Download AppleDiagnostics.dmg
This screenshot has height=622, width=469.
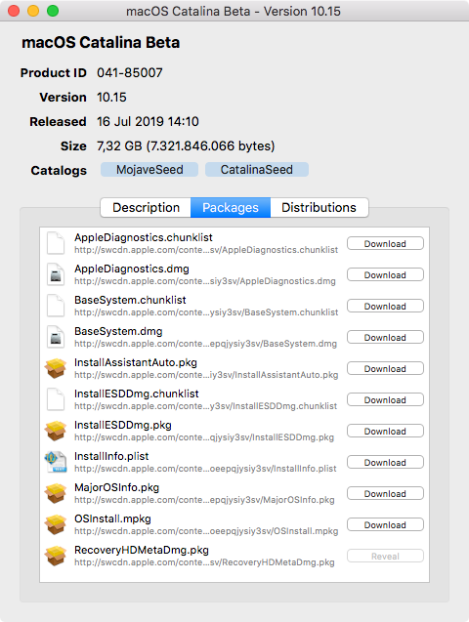pyautogui.click(x=385, y=275)
